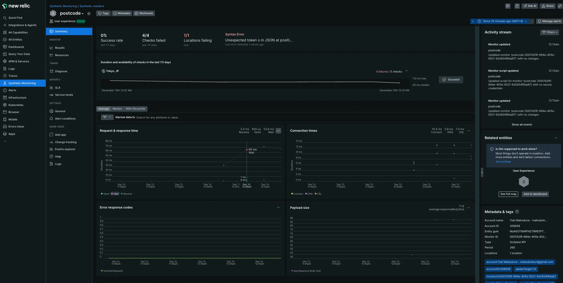563x283 pixels.
Task: Click the Metadata & tags info icon
Action: click(517, 212)
